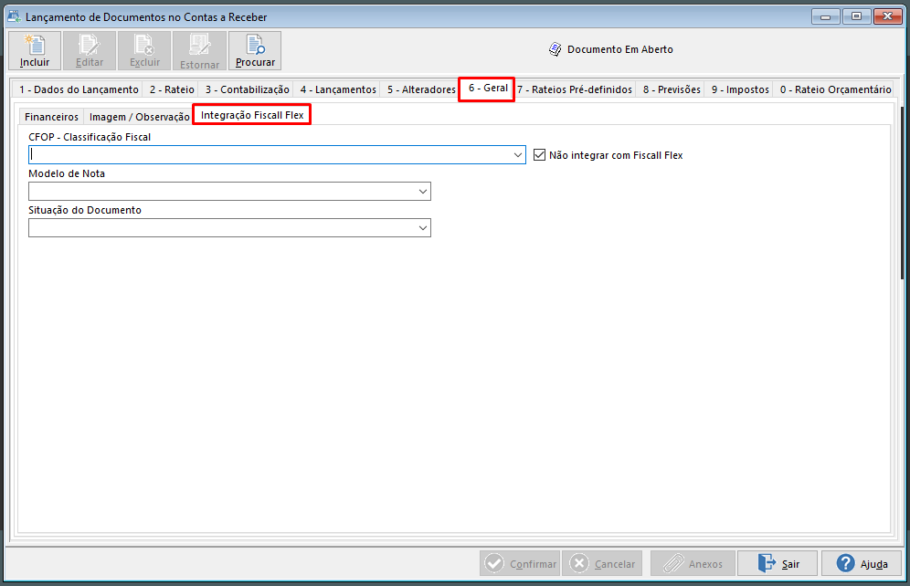Open the 3 - Contabilização tab
Viewport: 910px width, 586px height.
(x=248, y=89)
